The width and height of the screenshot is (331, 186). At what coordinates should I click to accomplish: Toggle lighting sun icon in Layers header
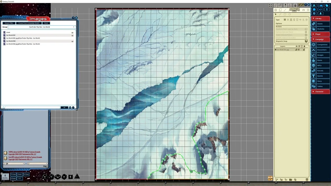302,46
